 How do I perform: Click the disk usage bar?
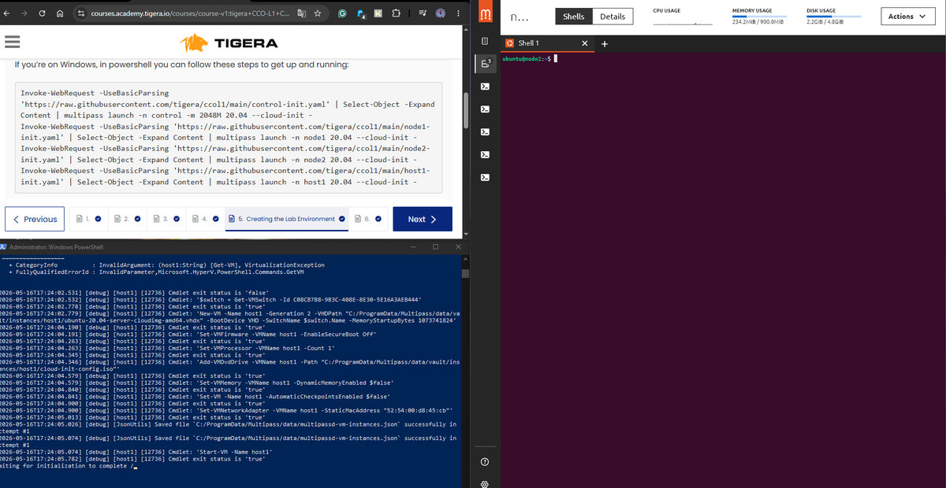coord(834,16)
